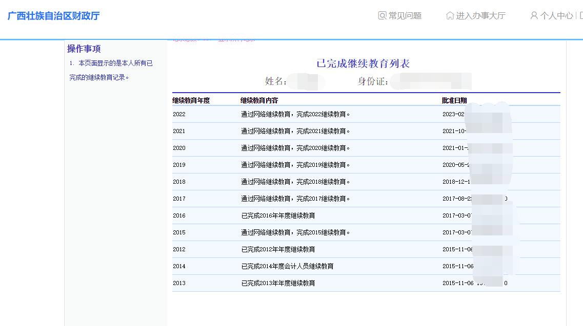This screenshot has width=583, height=326.
Task: Click the house icon beside 进入办事大厅
Action: click(450, 15)
